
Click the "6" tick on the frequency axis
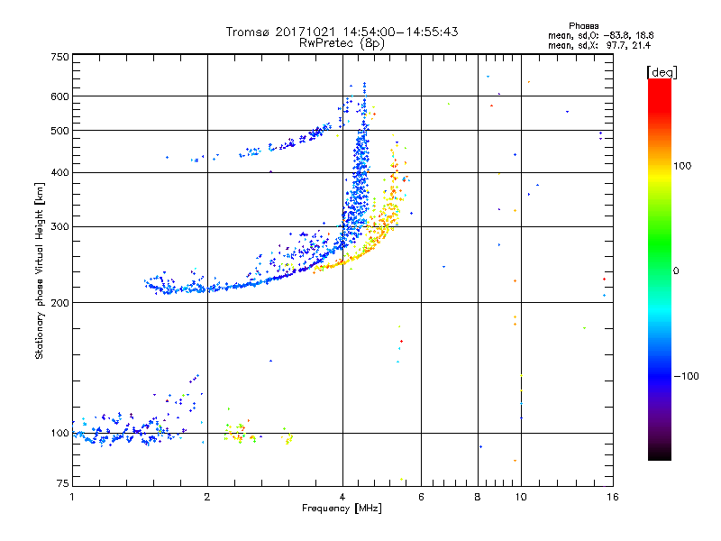[421, 497]
